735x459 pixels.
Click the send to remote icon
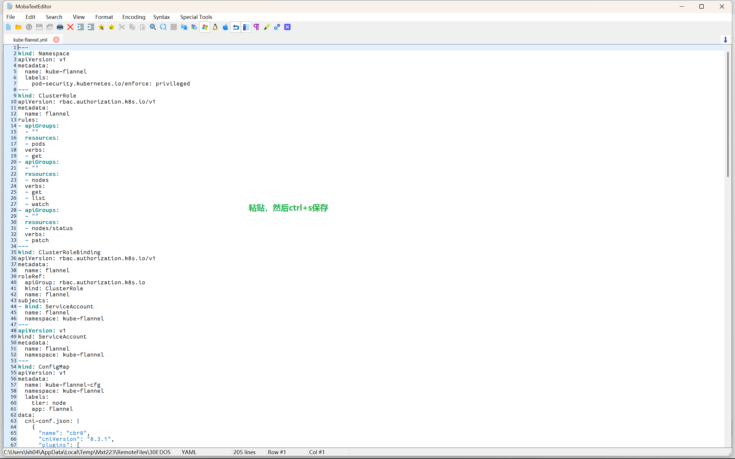194,27
